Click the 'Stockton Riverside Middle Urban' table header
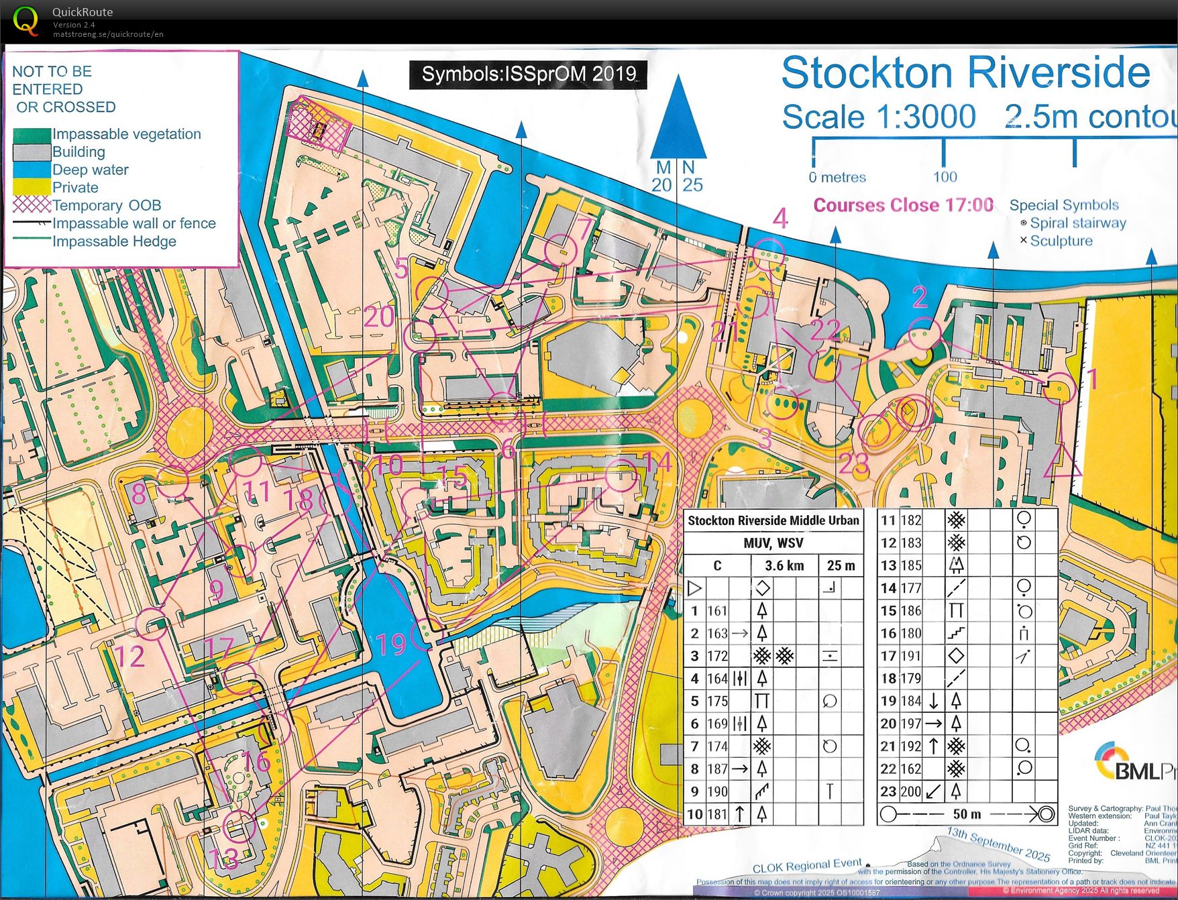The height and width of the screenshot is (900, 1178). coord(773,521)
